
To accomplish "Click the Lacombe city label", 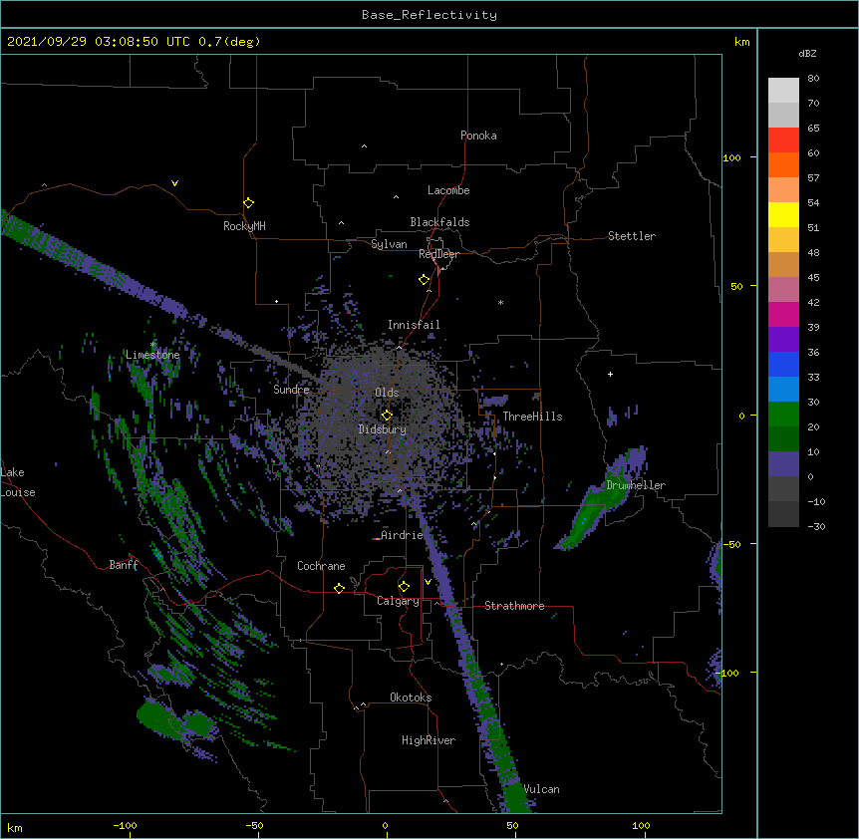I will (x=448, y=190).
